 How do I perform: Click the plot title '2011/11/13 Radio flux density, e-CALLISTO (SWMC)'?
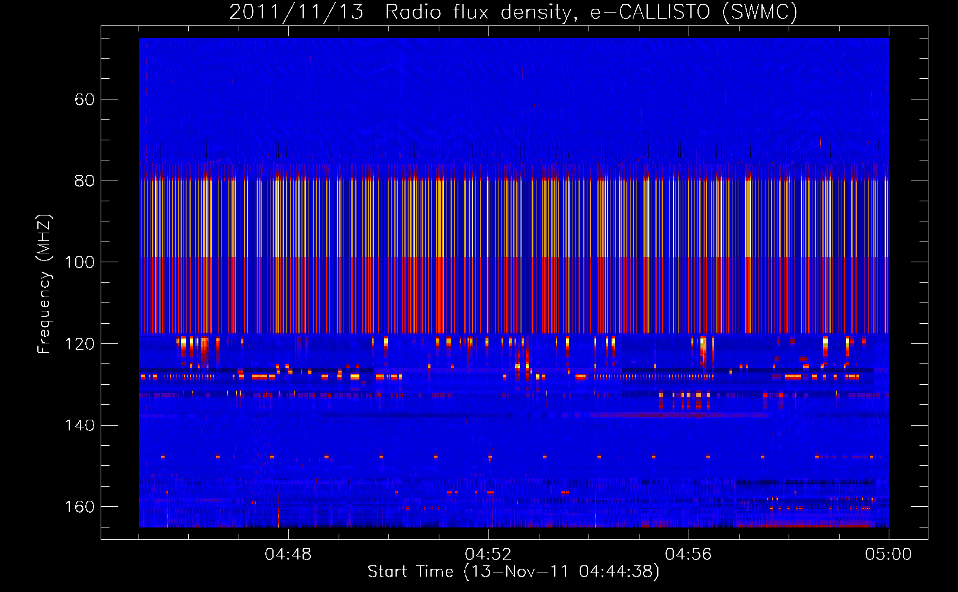coord(513,12)
